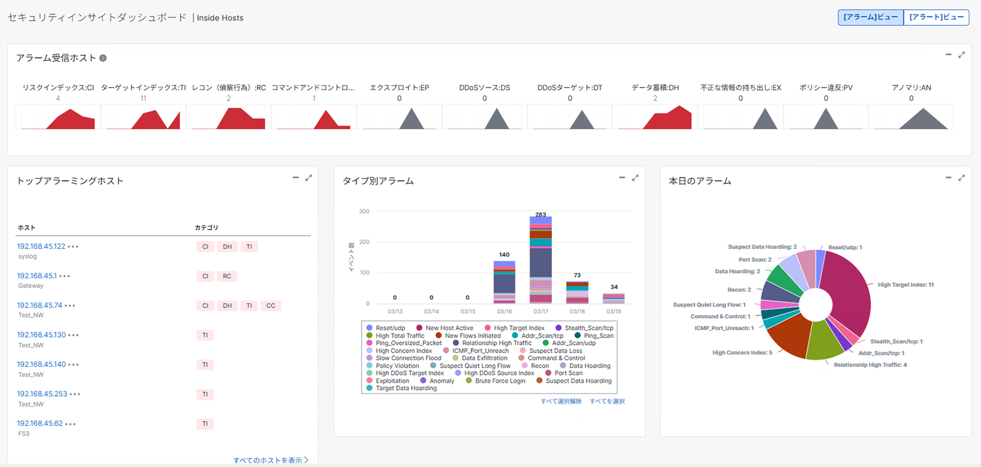Viewport: 981px width, 467px height.
Task: Toggle Reset/udp in the bar chart legend
Action: [x=386, y=328]
